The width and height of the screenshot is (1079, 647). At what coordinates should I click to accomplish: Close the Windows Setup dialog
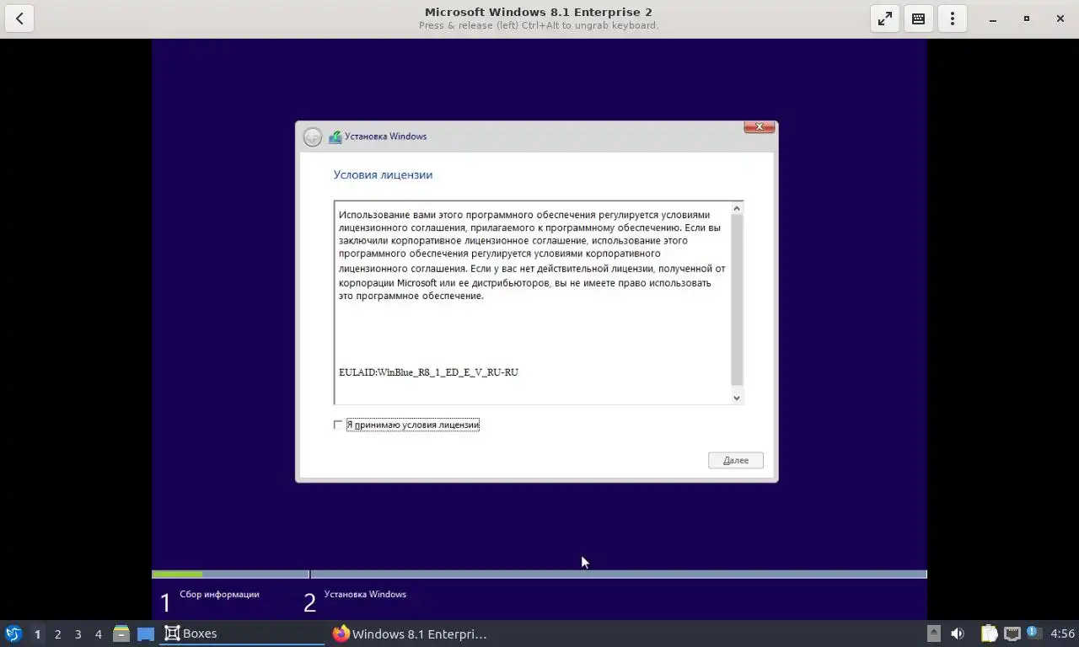click(759, 126)
